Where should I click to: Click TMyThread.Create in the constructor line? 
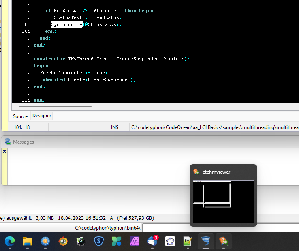[91, 59]
